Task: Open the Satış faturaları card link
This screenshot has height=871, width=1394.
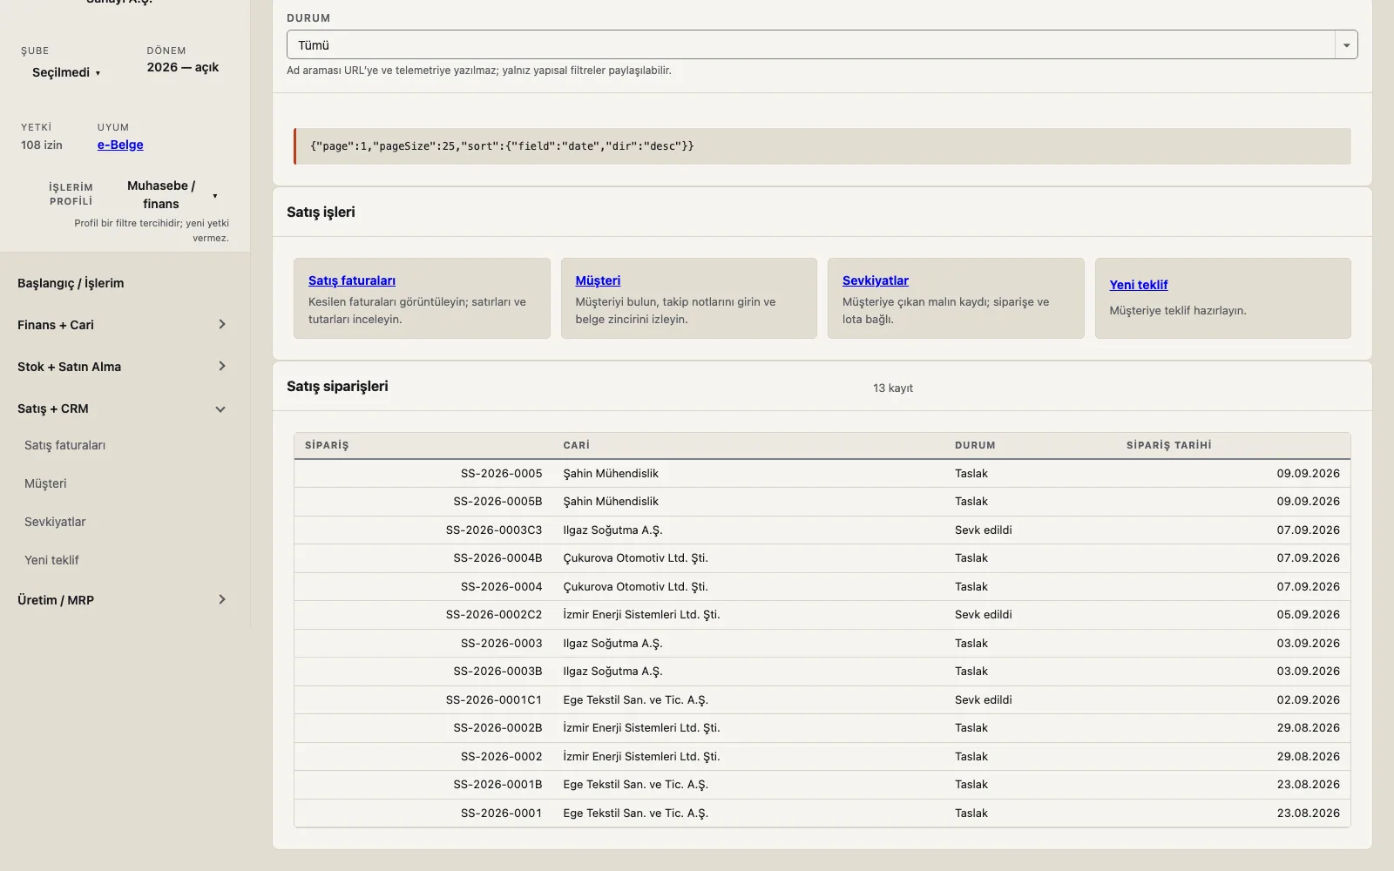Action: (352, 280)
